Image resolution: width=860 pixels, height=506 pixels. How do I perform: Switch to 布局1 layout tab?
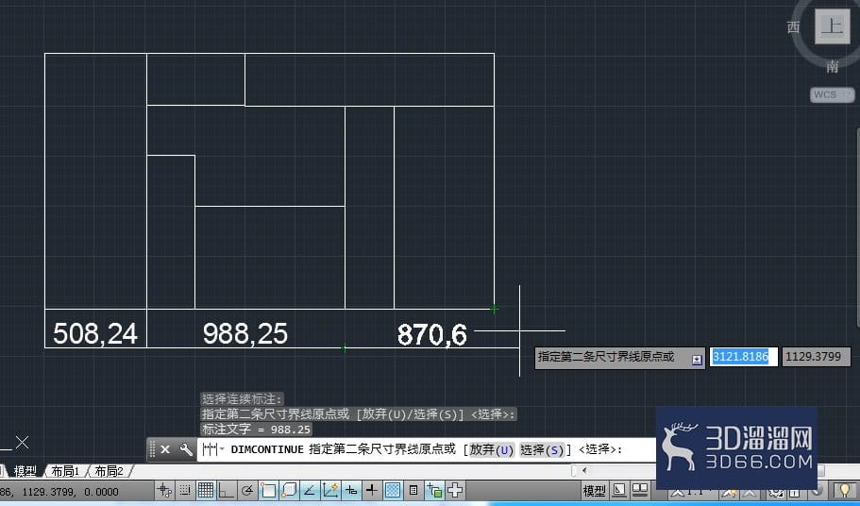65,470
